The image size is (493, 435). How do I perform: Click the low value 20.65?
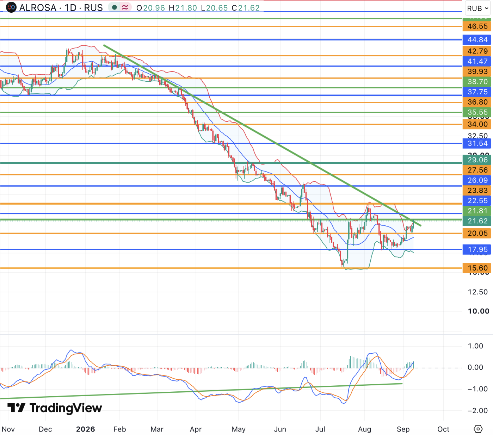click(x=217, y=8)
